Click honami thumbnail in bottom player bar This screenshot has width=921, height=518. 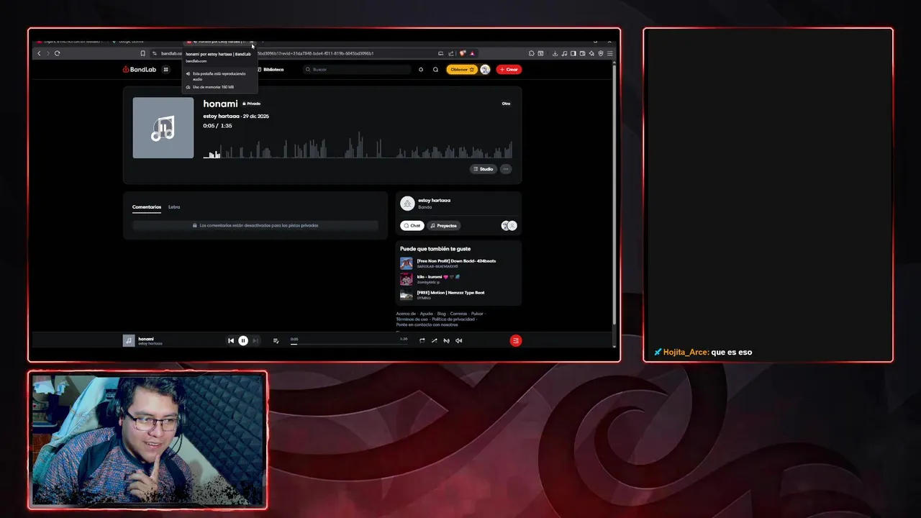point(129,340)
